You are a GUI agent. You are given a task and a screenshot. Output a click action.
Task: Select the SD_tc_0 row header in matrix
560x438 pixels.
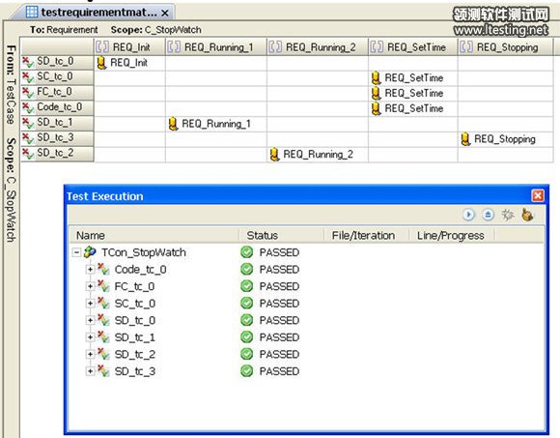(x=57, y=62)
